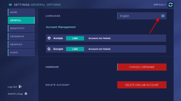181x101 pixels.
Task: Open the language list icon
Action: (x=163, y=16)
